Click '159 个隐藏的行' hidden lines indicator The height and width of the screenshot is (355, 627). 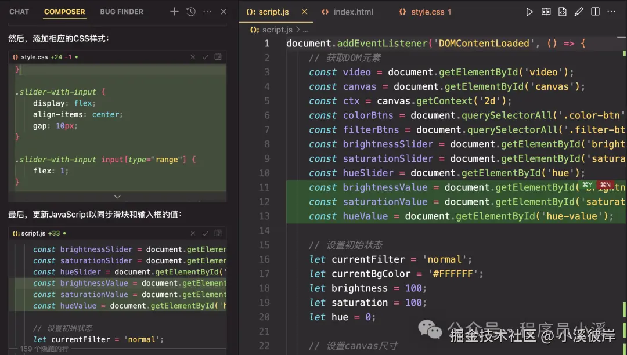tap(44, 349)
